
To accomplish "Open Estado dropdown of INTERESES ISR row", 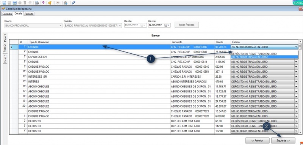I will [x=296, y=76].
